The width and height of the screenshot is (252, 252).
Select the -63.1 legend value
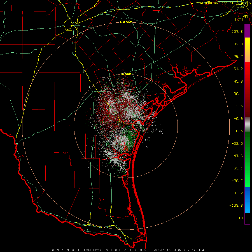coord(237,168)
